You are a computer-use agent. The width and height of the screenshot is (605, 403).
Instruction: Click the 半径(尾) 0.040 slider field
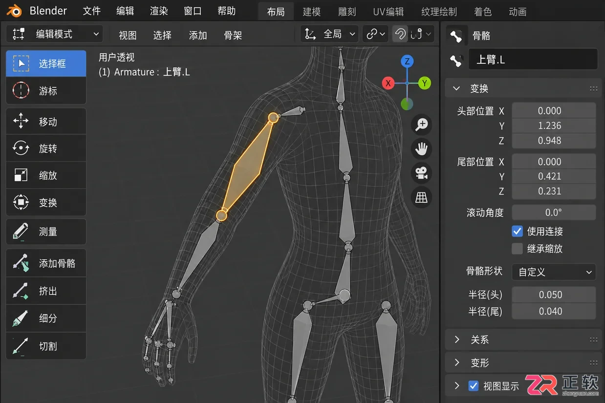point(554,311)
